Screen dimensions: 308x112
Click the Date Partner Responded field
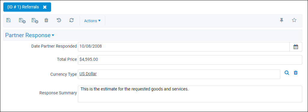tap(184, 47)
